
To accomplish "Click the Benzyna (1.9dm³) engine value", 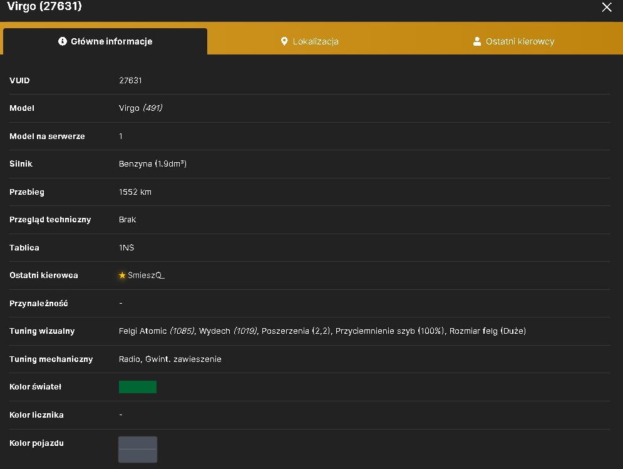I will click(x=153, y=164).
